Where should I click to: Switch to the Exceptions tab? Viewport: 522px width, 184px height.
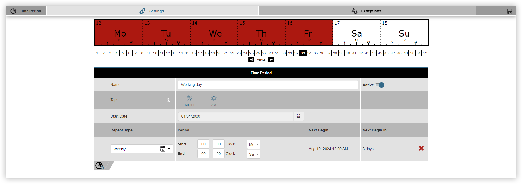[367, 11]
